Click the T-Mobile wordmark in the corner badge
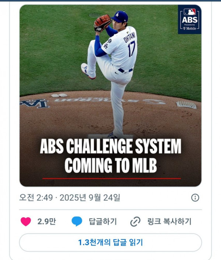 point(190,28)
